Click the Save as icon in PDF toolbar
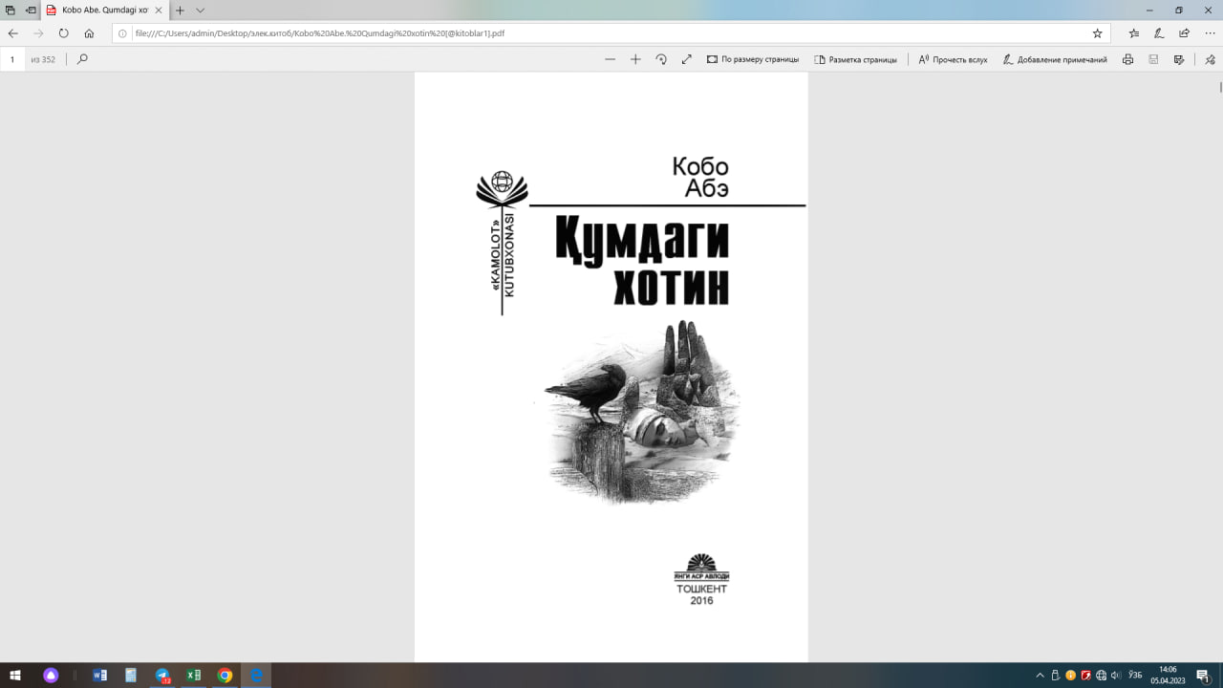This screenshot has width=1223, height=688. (x=1179, y=59)
